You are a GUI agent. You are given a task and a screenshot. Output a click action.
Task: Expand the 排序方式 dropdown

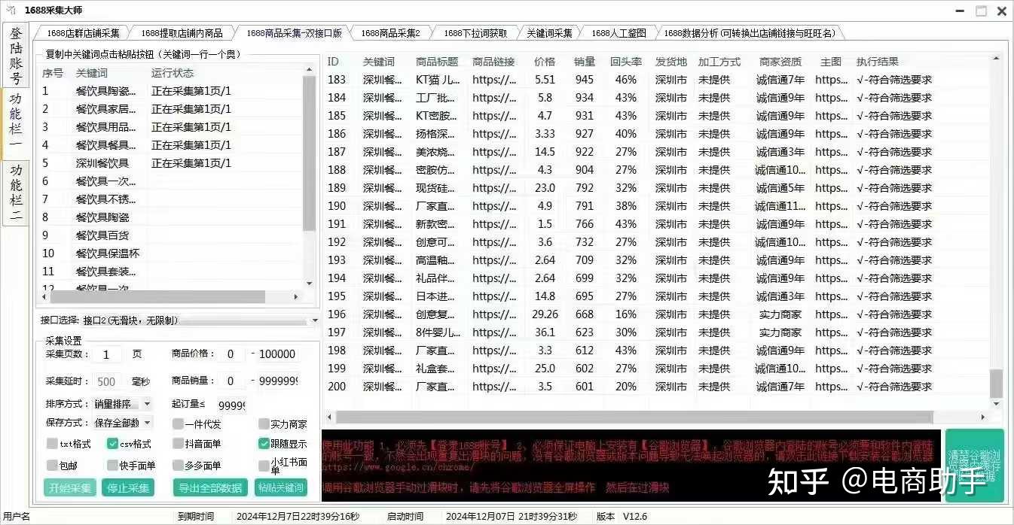point(146,405)
